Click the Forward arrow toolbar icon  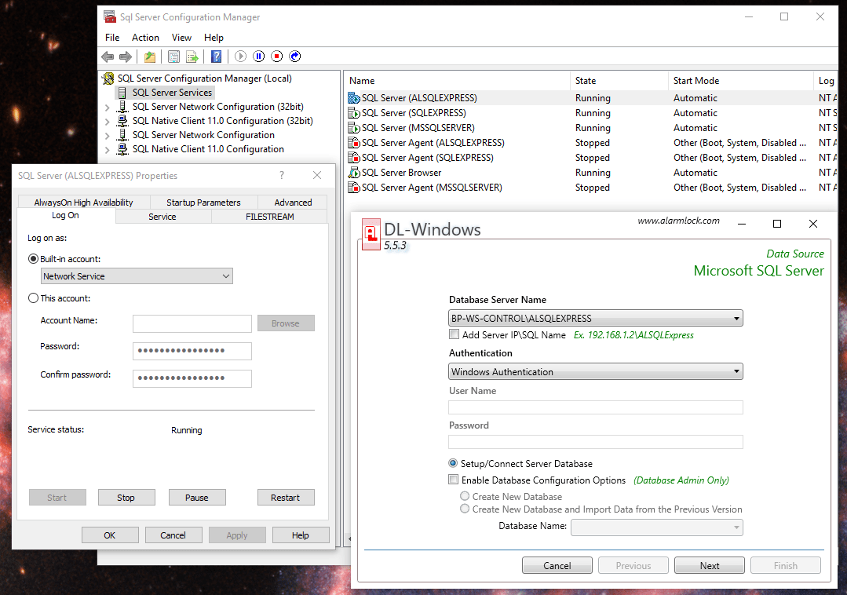pos(126,57)
